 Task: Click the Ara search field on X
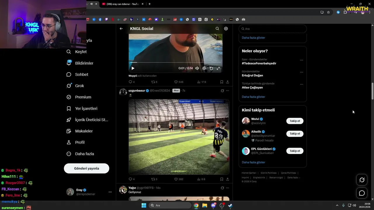pyautogui.click(x=273, y=29)
